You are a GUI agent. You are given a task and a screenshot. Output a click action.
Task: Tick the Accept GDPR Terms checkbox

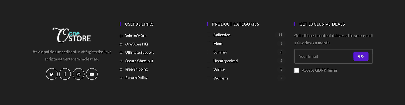(x=296, y=70)
